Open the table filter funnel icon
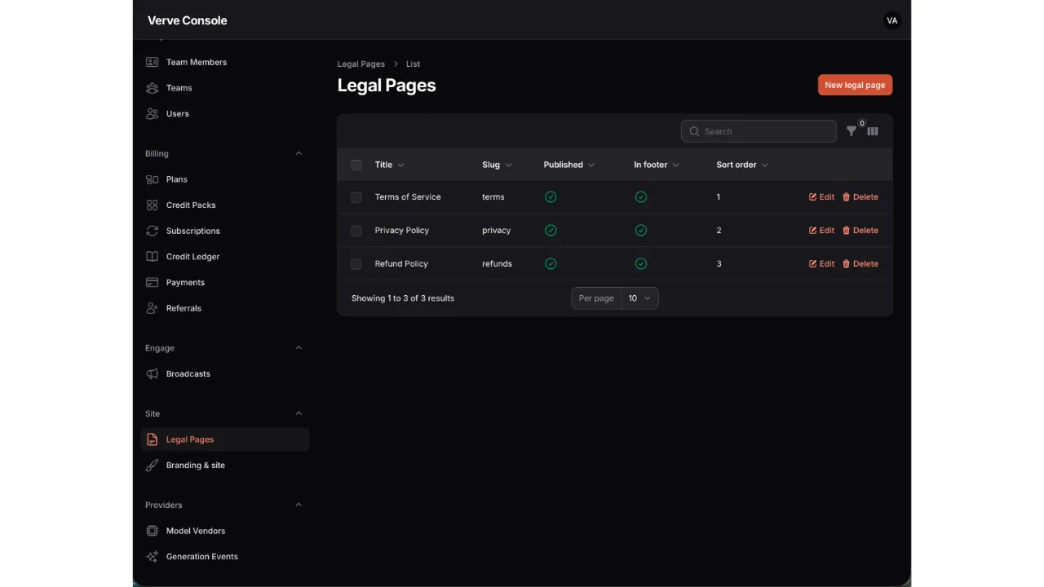1044x587 pixels. pyautogui.click(x=852, y=131)
